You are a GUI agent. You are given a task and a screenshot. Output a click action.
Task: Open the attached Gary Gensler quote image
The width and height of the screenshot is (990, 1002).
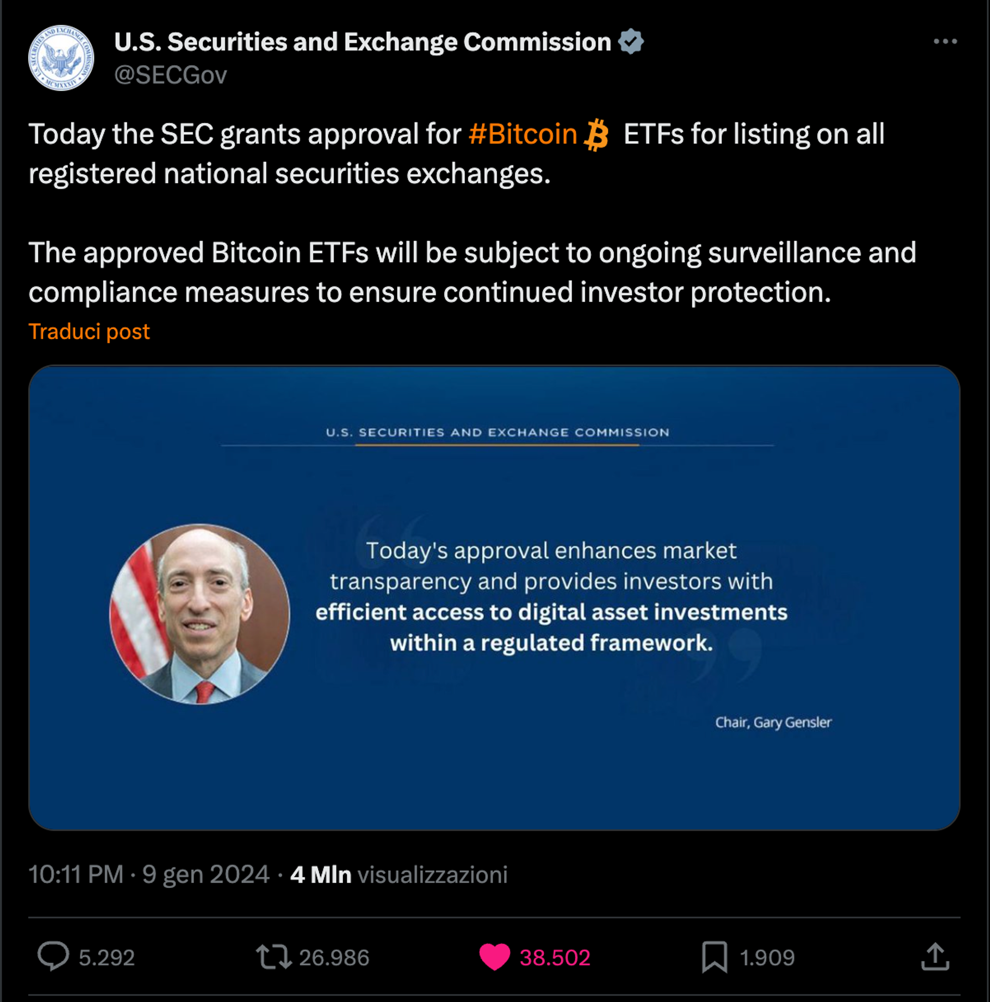[x=494, y=597]
